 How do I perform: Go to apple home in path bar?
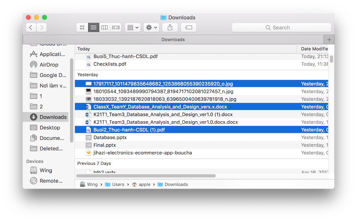(x=141, y=184)
